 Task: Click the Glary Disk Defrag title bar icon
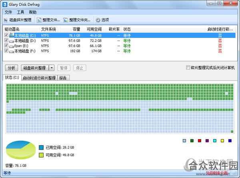coord(5,4)
